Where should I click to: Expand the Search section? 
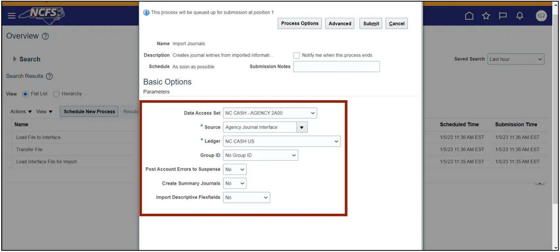tap(15, 59)
